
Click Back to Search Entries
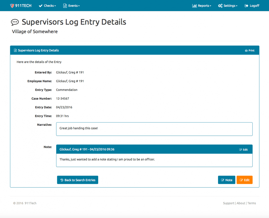click(x=77, y=180)
